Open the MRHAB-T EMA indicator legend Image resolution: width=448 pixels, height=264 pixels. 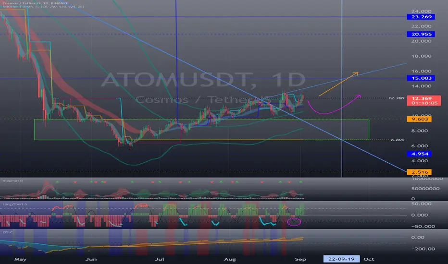click(43, 6)
